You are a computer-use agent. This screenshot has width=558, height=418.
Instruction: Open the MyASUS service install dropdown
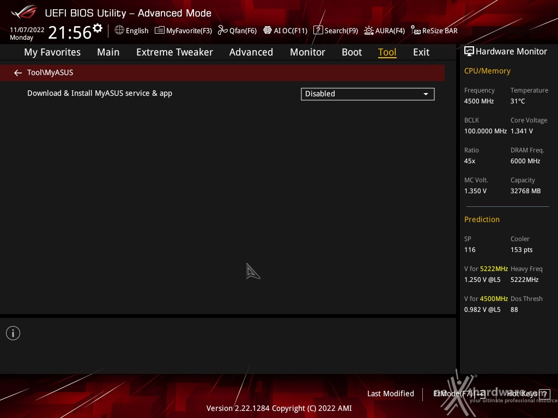368,94
